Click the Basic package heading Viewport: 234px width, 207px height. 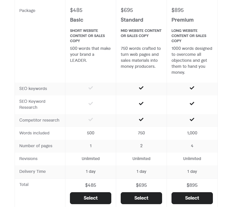76,20
